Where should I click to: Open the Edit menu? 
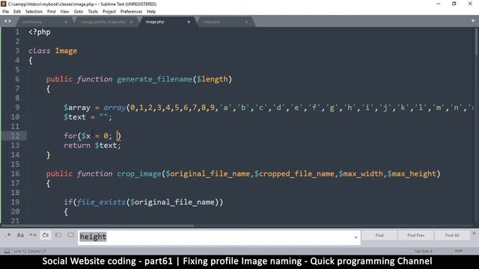click(17, 12)
